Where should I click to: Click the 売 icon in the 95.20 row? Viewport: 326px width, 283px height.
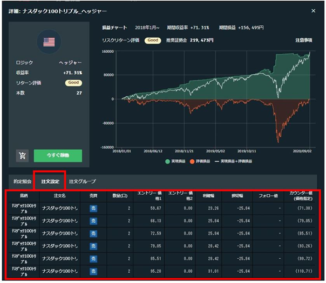[x=93, y=271]
